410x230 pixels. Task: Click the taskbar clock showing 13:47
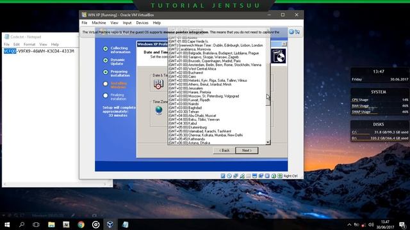tap(385, 224)
